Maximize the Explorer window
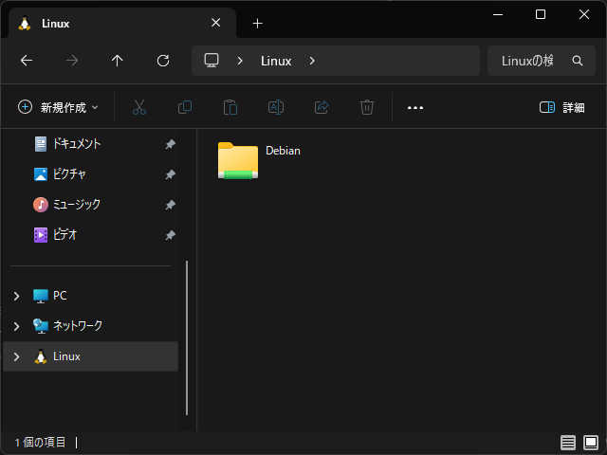 click(541, 15)
